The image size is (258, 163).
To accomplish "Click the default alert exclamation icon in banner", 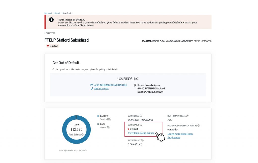I will pyautogui.click(x=51, y=19).
